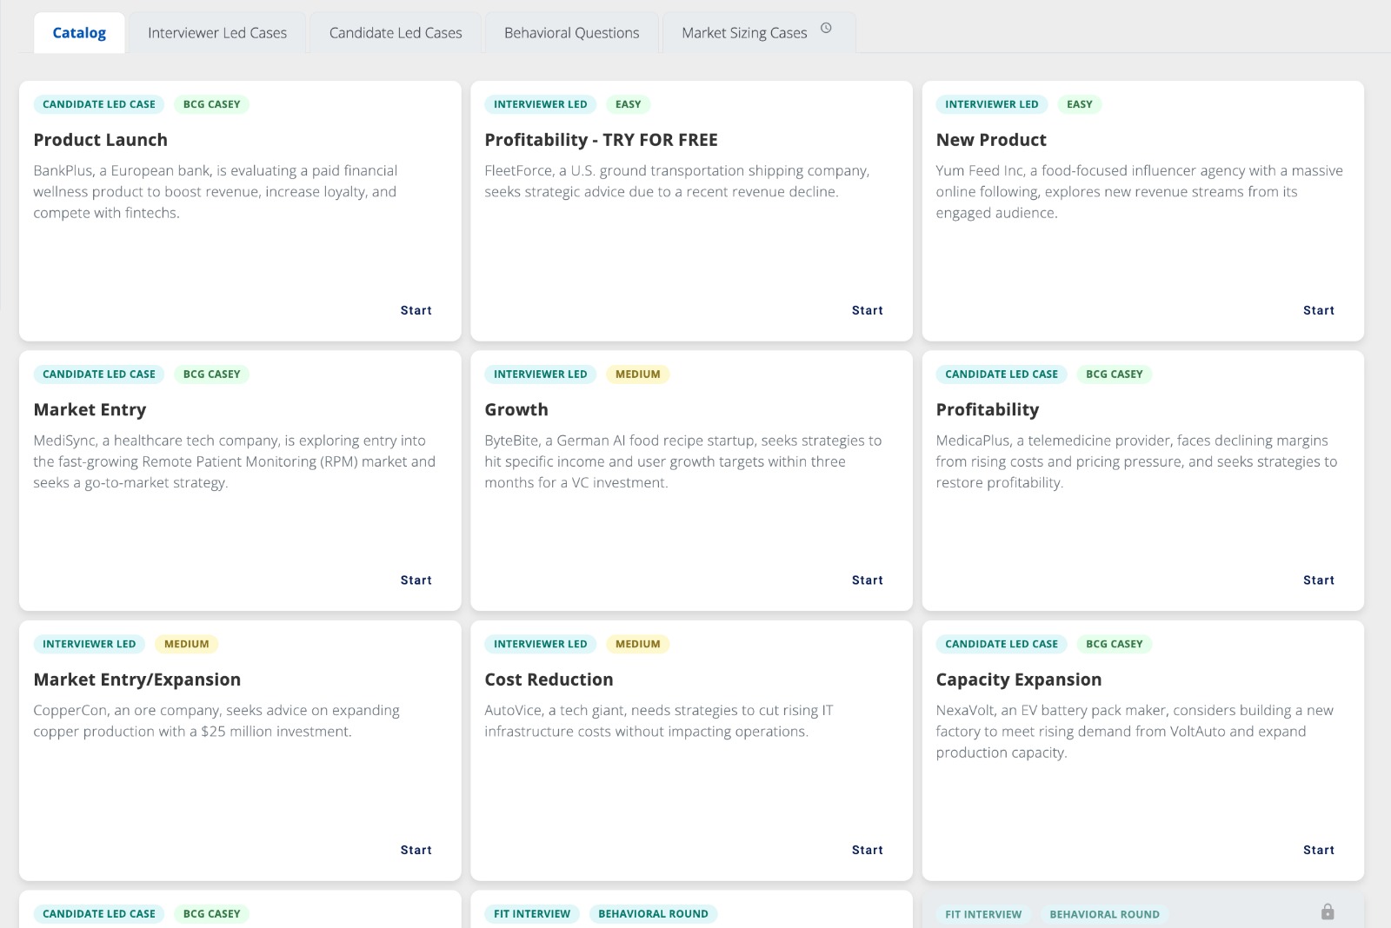The image size is (1391, 928).
Task: Click the BankPlus description text
Action: pyautogui.click(x=216, y=192)
